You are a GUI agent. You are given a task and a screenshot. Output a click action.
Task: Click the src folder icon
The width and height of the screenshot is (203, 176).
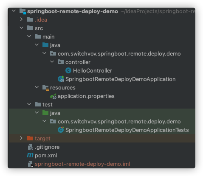coord(30,28)
